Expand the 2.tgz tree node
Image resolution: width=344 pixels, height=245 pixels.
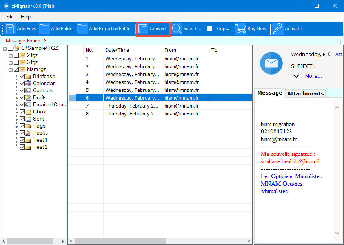point(11,56)
